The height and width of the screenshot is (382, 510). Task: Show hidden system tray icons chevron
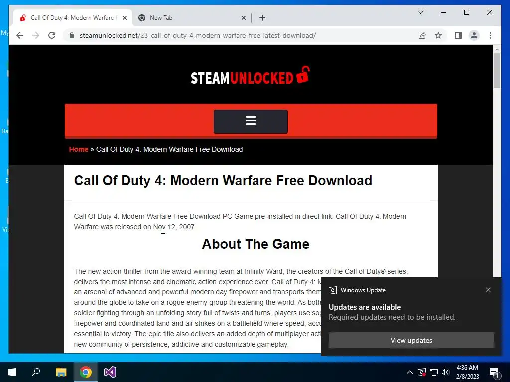[409, 372]
